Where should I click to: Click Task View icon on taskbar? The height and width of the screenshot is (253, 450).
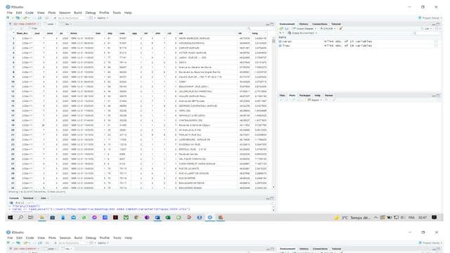[x=31, y=217]
